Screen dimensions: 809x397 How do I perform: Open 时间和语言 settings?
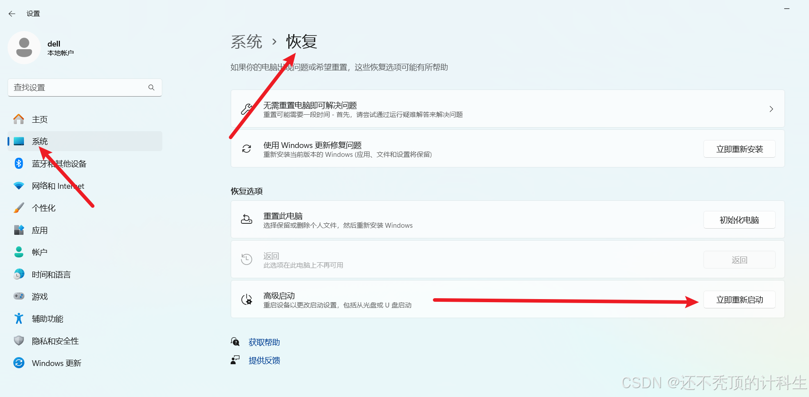(x=85, y=274)
